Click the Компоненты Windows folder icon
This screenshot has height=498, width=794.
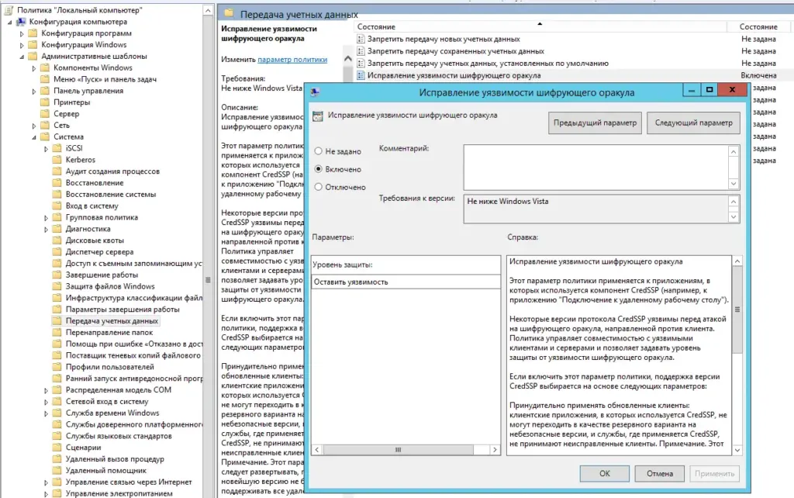pyautogui.click(x=45, y=68)
